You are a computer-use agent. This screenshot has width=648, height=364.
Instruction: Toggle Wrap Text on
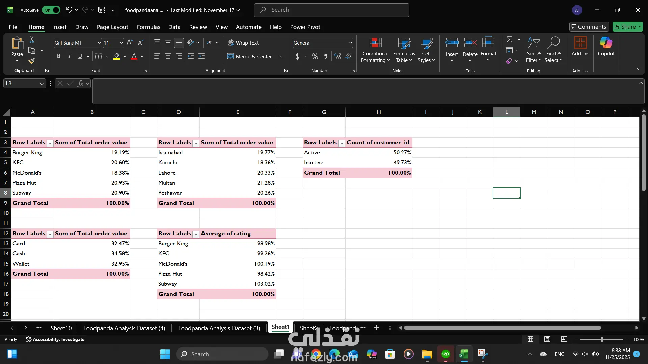click(243, 43)
